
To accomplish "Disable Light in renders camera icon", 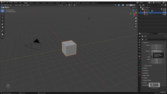I will 165,15.
